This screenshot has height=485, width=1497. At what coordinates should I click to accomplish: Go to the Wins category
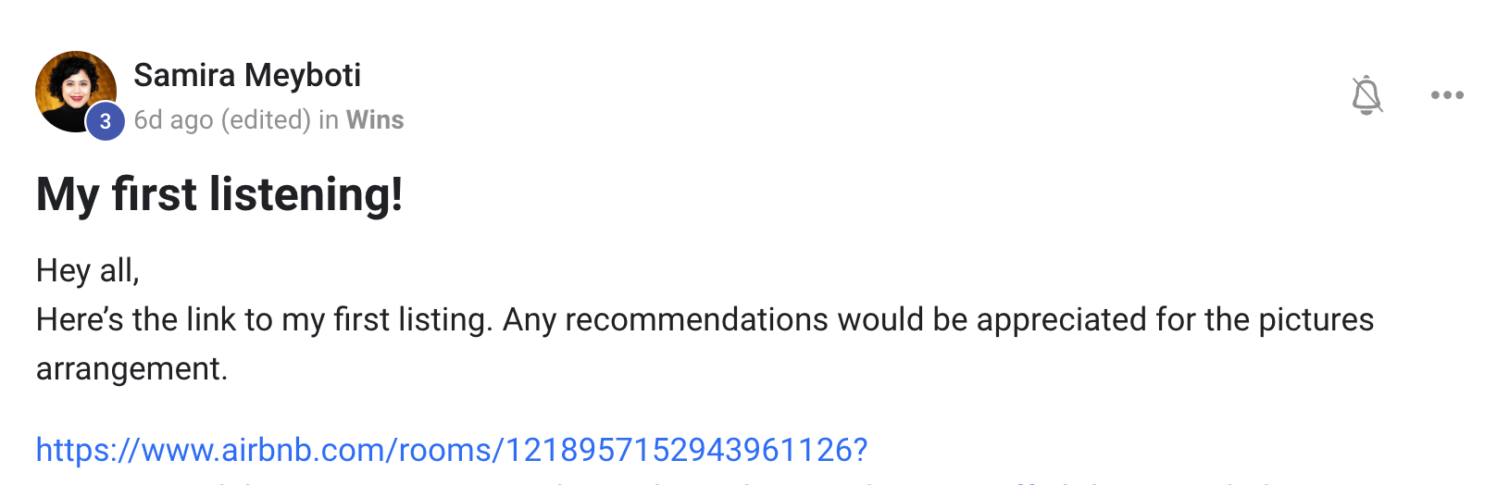click(x=375, y=120)
